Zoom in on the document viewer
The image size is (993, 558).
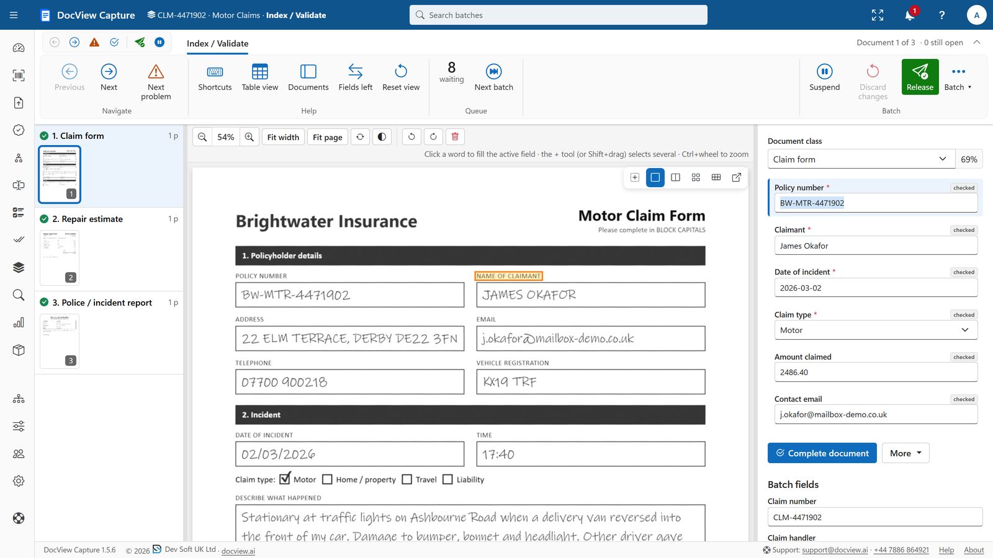point(249,137)
